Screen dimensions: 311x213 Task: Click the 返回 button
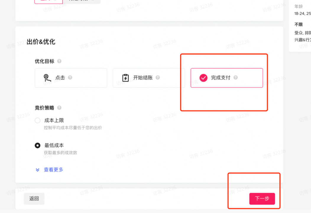[x=34, y=199]
